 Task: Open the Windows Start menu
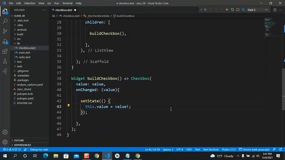click(x=5, y=156)
